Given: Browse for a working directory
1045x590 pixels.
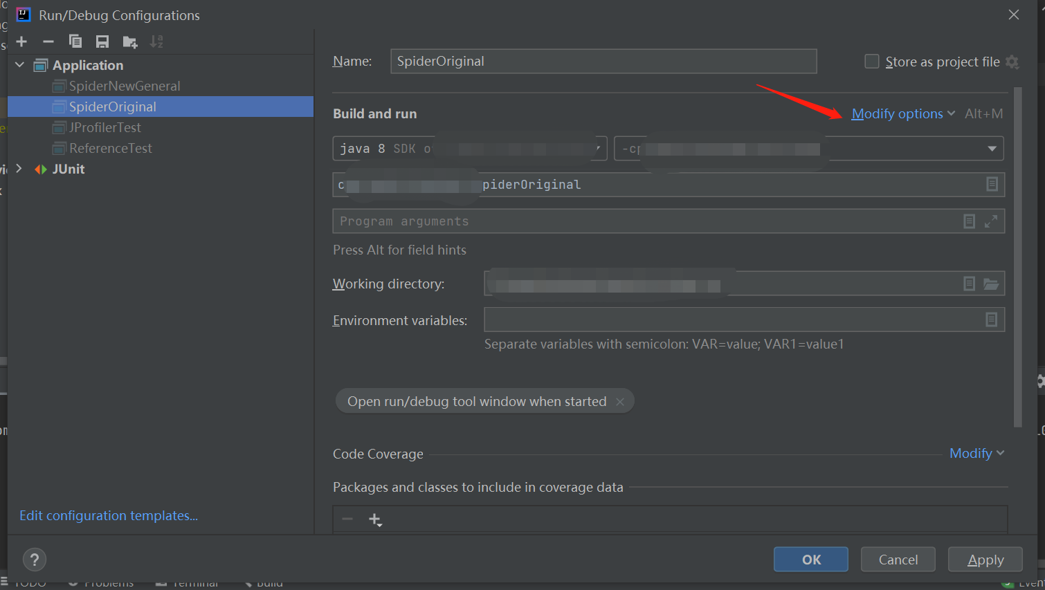Looking at the screenshot, I should tap(991, 283).
